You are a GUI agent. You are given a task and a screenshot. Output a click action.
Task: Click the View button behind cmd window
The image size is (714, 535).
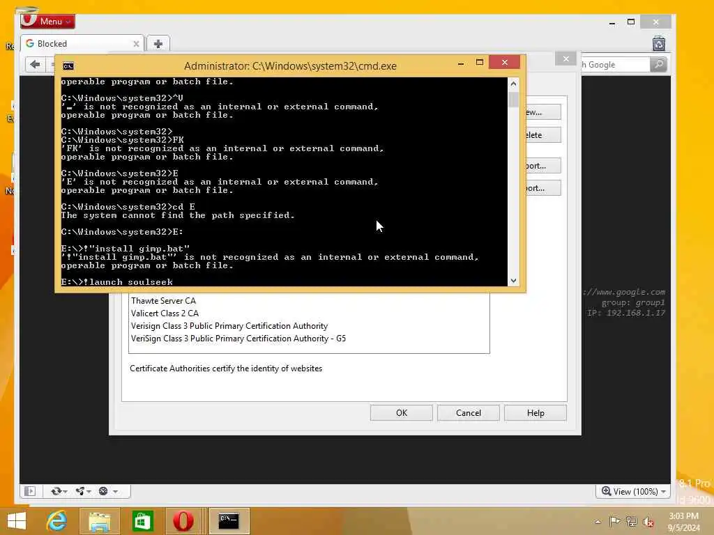pyautogui.click(x=542, y=112)
